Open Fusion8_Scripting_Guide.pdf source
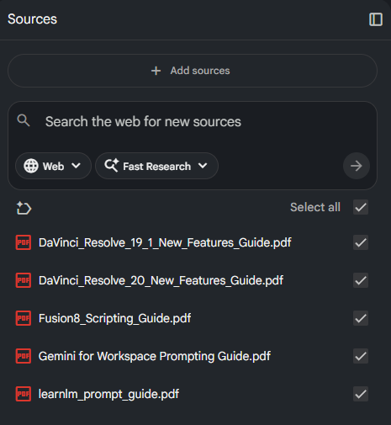 [114, 318]
